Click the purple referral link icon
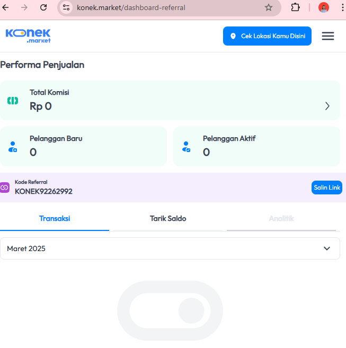Screen dimensions: 346x348 point(4,188)
